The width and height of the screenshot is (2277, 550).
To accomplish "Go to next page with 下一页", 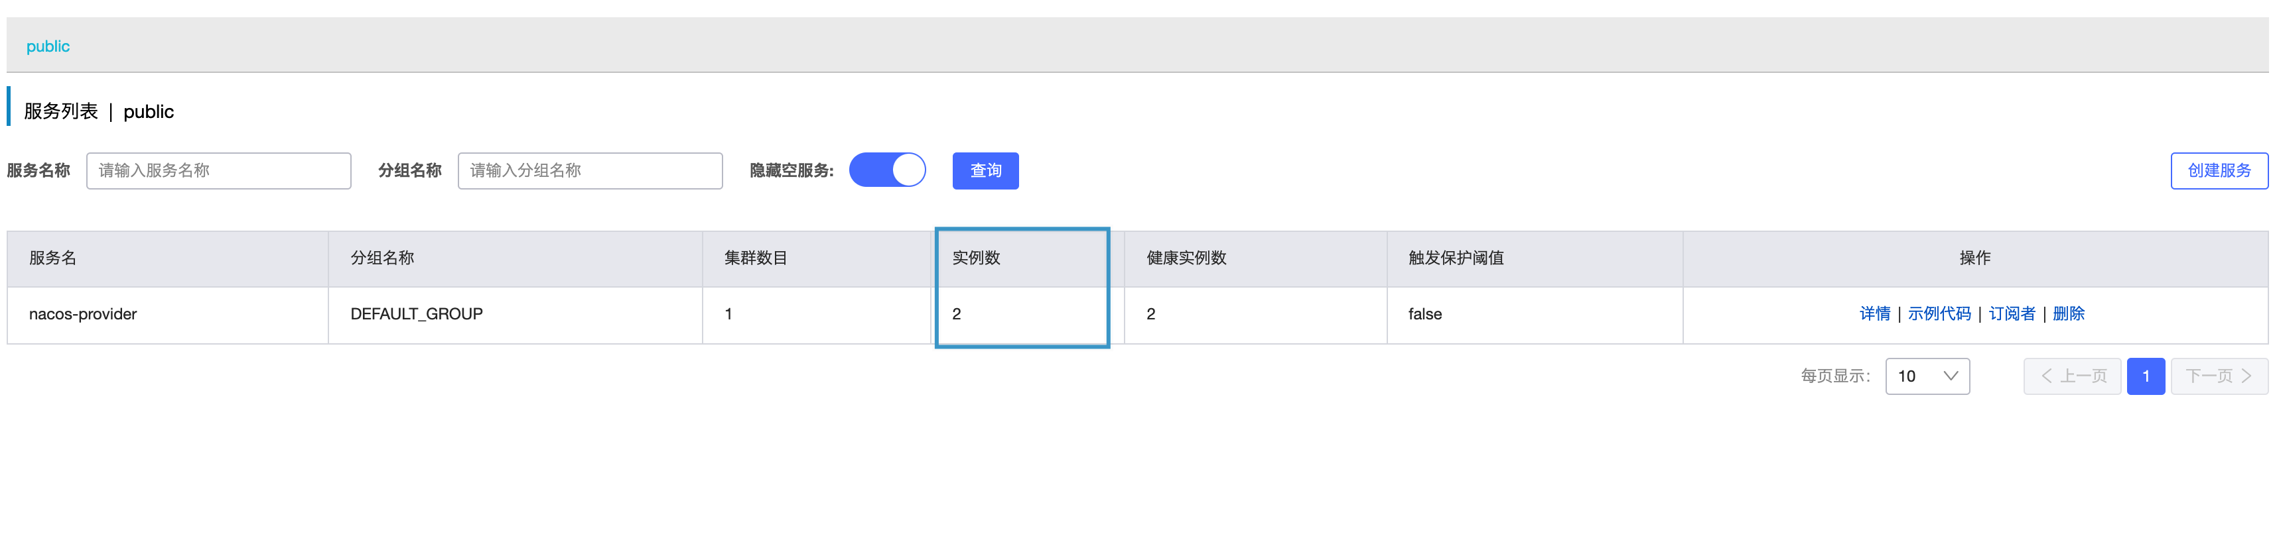I will (2215, 375).
